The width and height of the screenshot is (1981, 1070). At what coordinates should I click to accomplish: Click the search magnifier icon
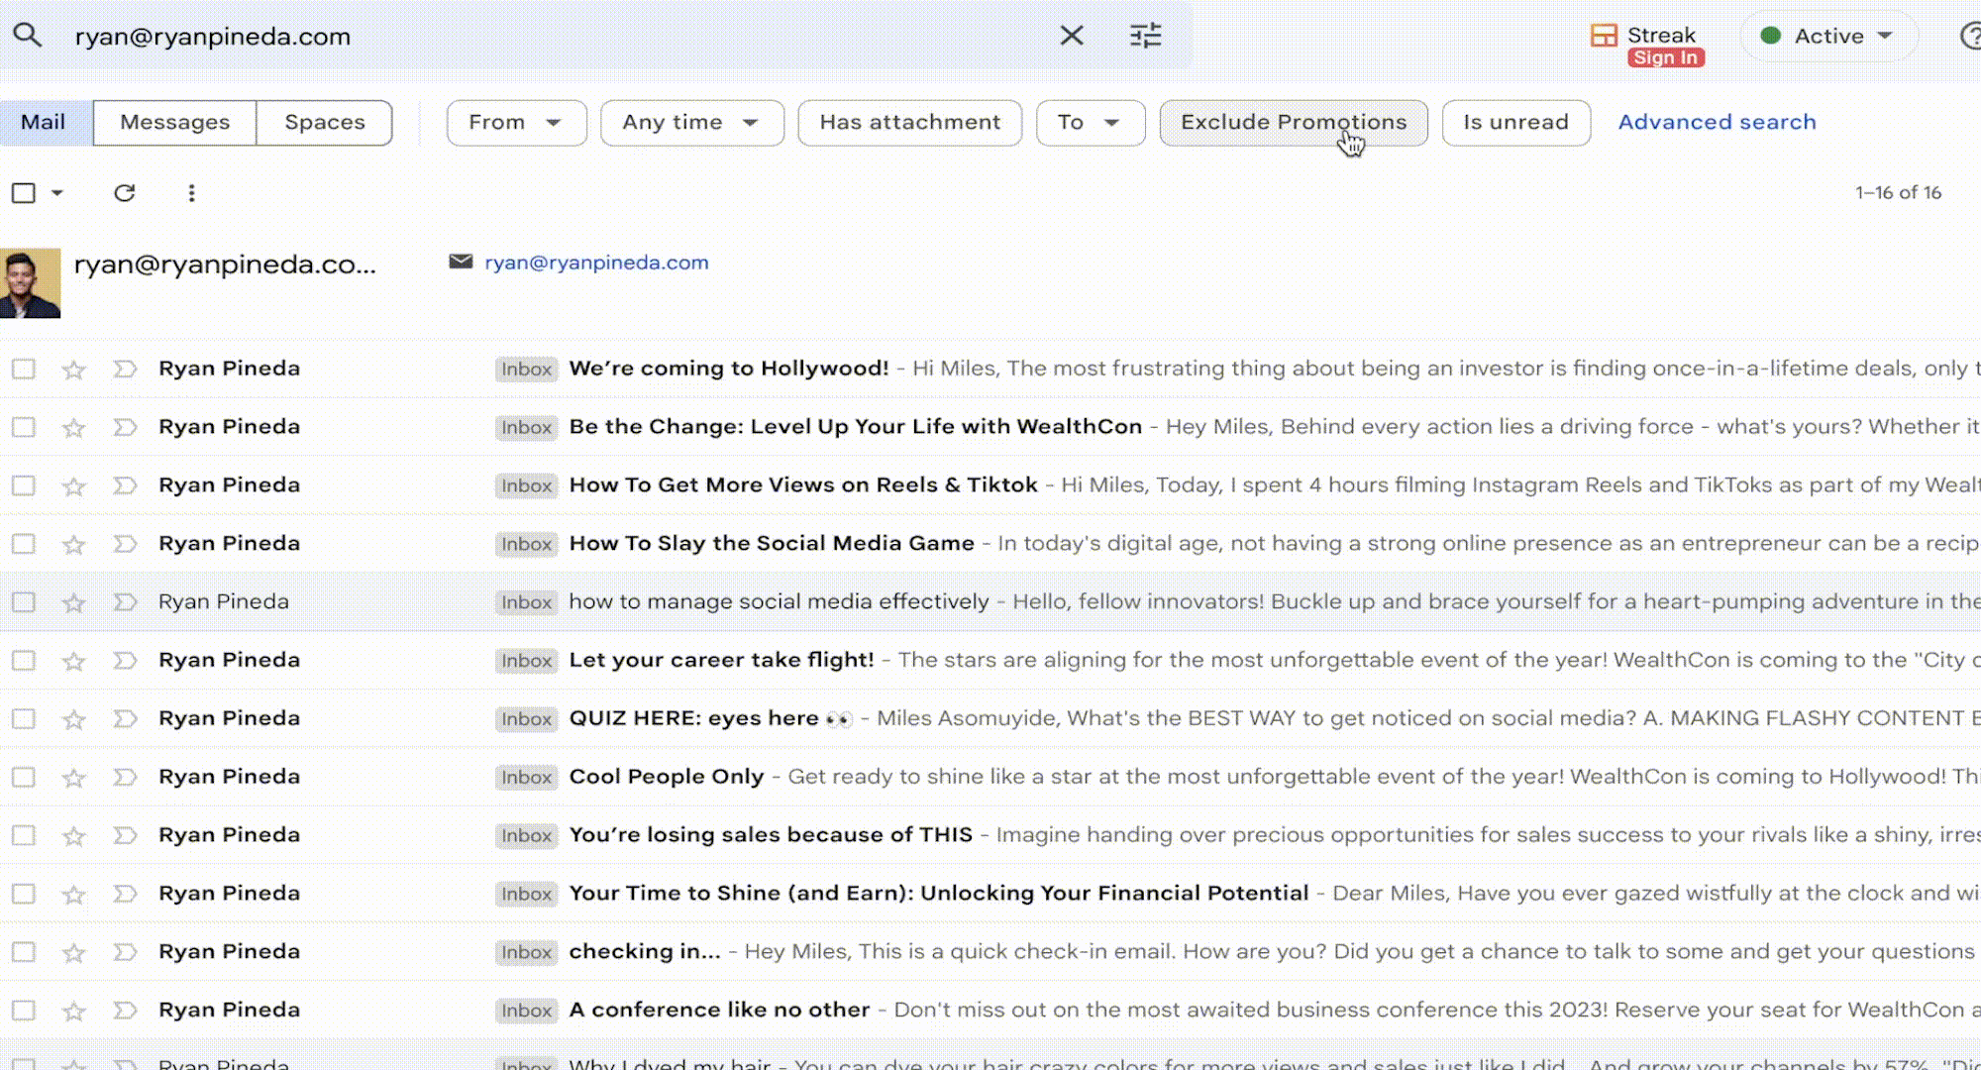(x=27, y=36)
